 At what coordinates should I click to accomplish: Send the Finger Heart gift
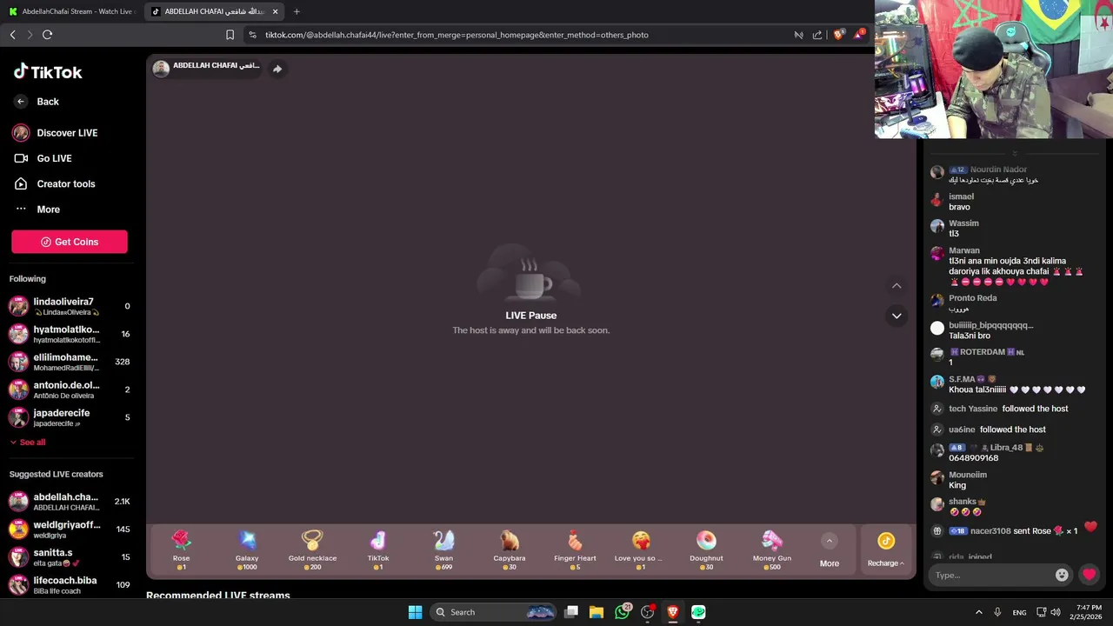tap(575, 550)
